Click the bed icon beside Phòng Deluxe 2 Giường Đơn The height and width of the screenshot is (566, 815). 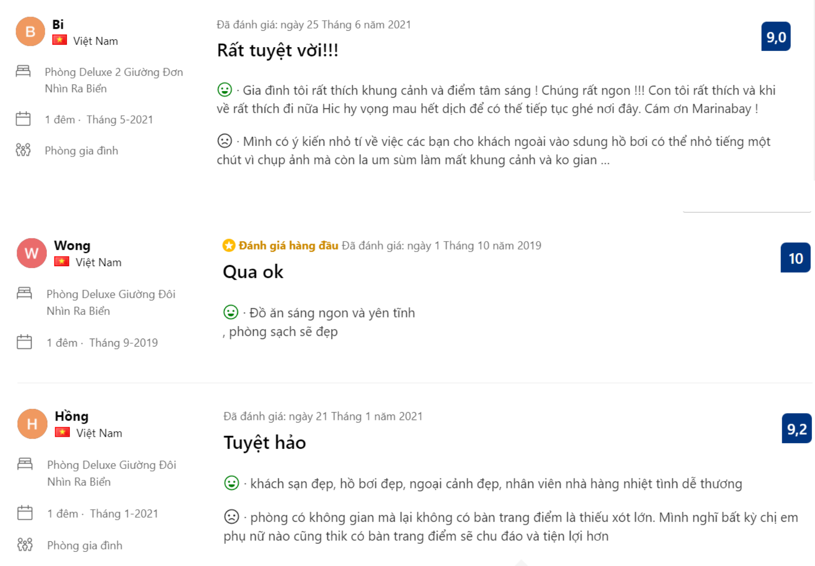click(23, 71)
